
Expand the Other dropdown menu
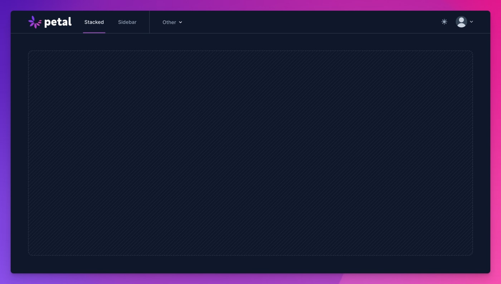[x=172, y=22]
